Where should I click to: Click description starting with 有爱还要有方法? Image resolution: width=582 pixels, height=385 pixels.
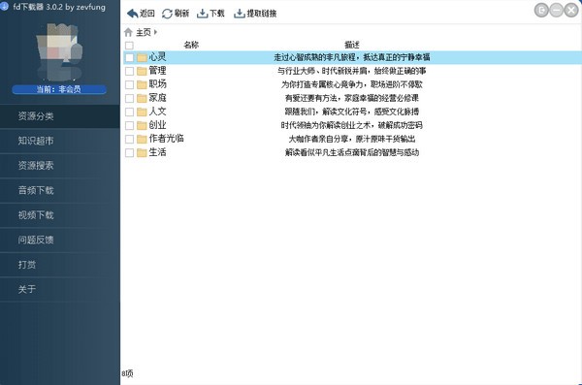352,98
